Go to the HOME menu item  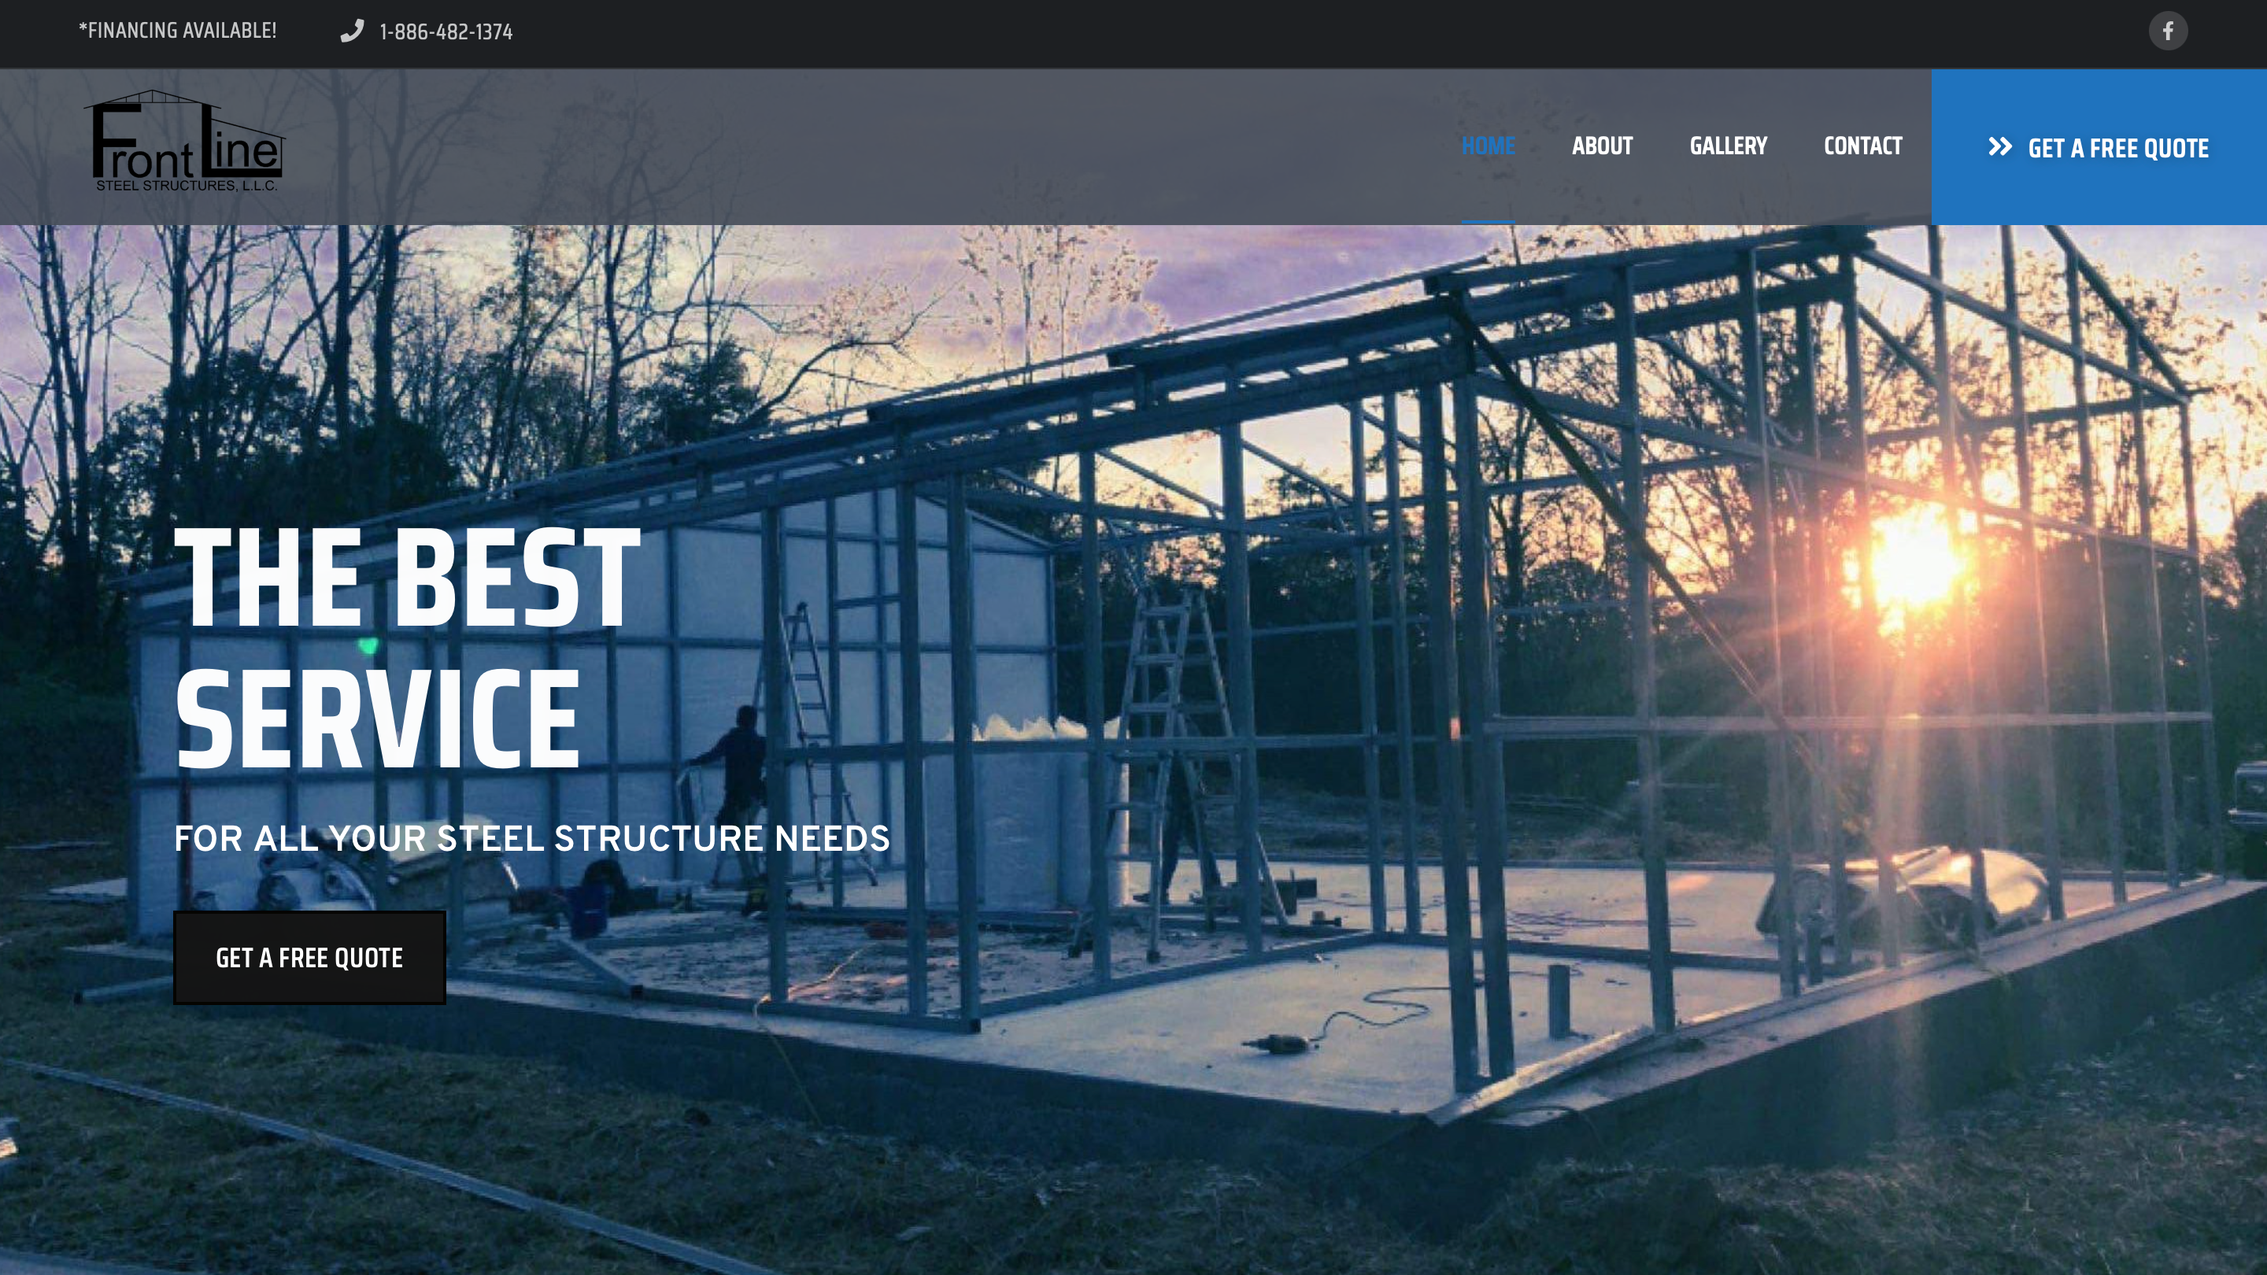coord(1489,146)
